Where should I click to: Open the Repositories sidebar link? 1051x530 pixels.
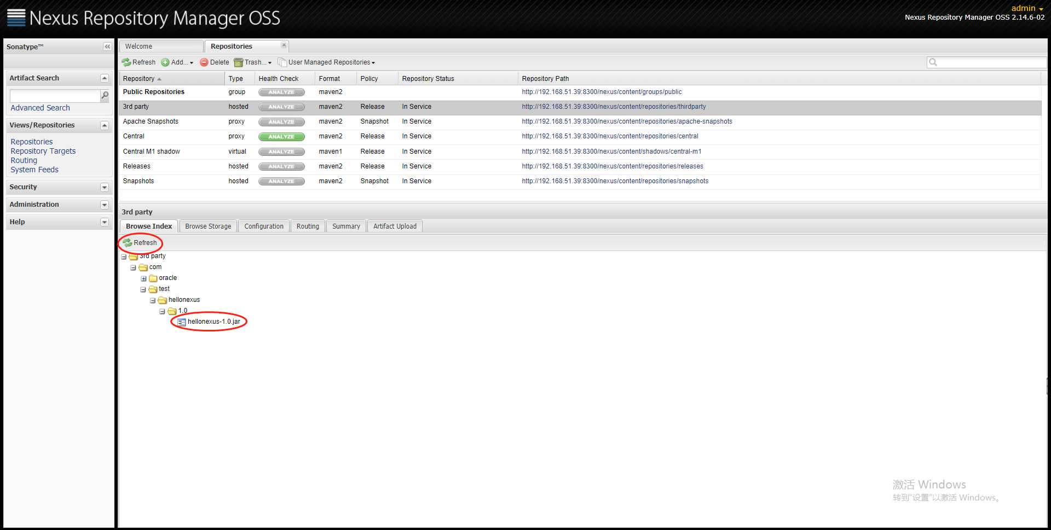click(x=32, y=142)
